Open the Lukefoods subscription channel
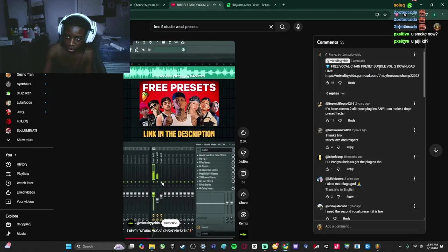This screenshot has width=448, height=252. click(24, 103)
